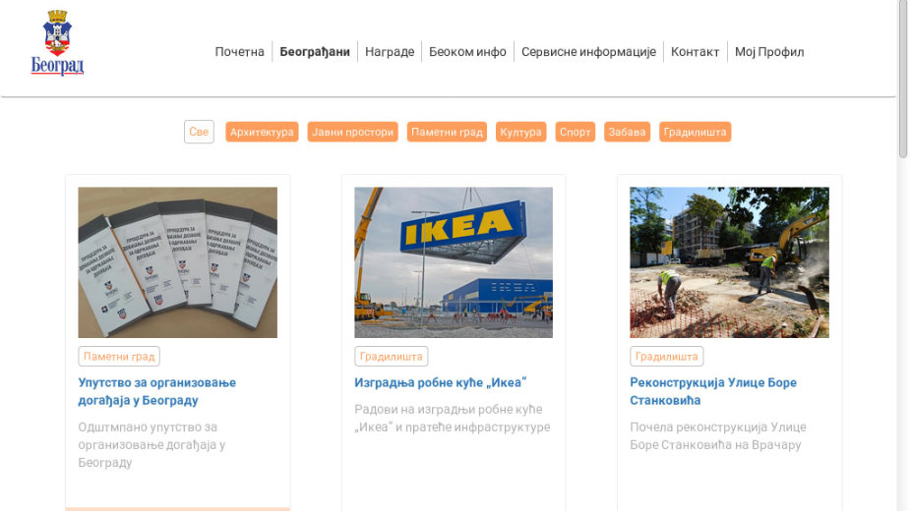Image resolution: width=910 pixels, height=511 pixels.
Task: Filter by Градилишта in the top filter row
Action: (x=695, y=132)
